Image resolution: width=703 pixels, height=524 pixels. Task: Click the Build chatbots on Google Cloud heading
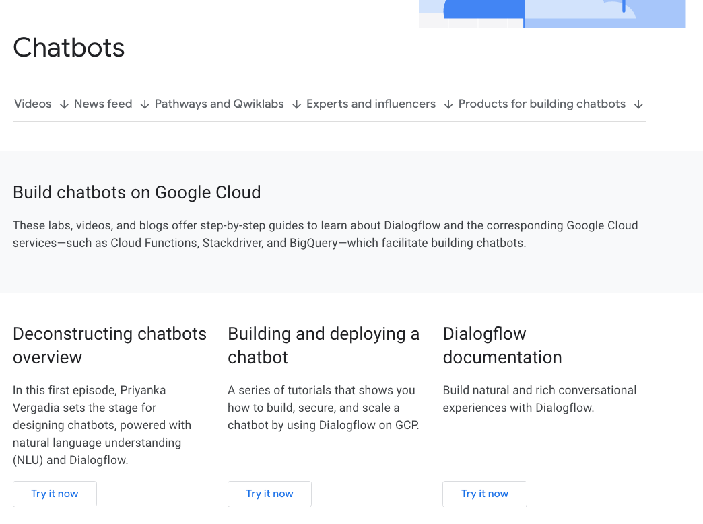tap(137, 192)
